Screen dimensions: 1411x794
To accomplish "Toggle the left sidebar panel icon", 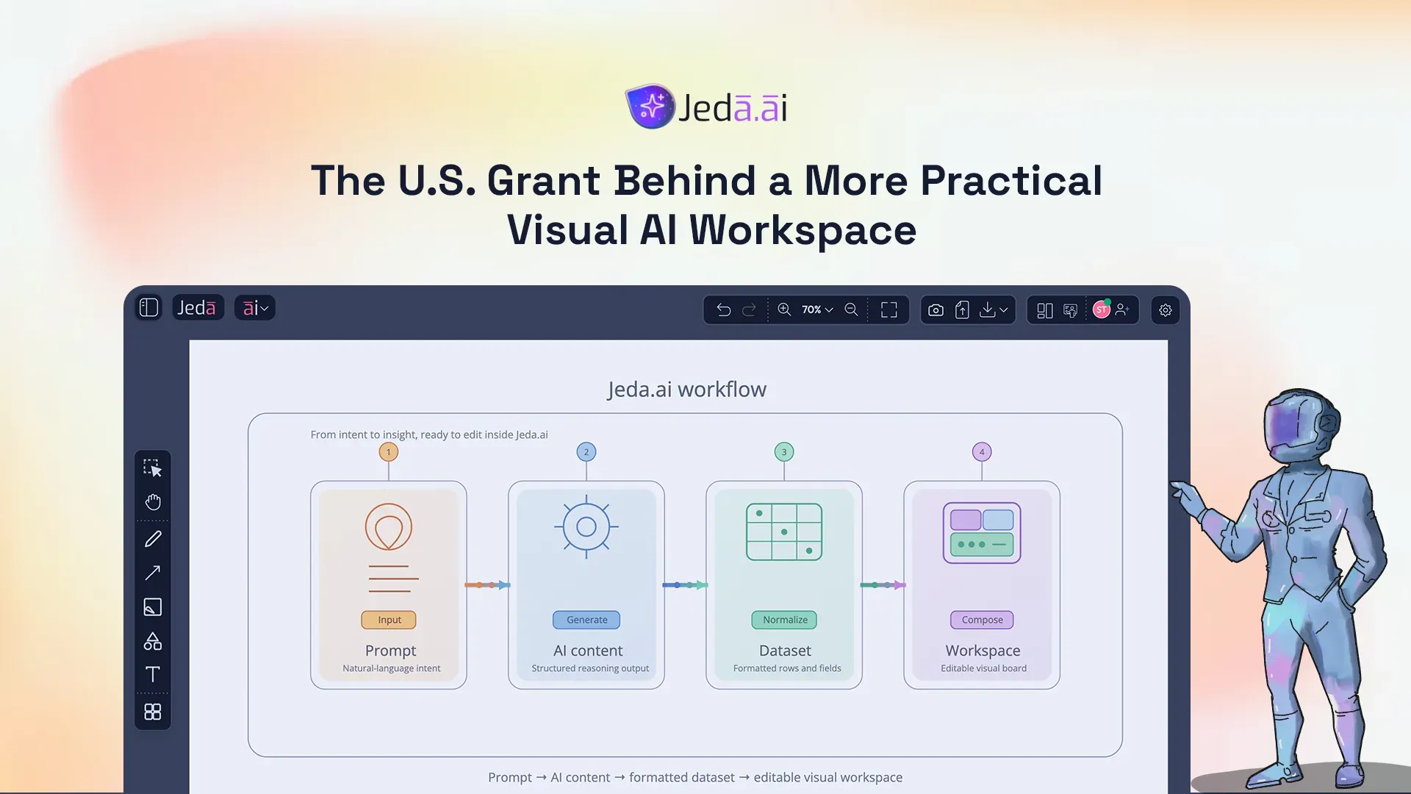I will 148,307.
